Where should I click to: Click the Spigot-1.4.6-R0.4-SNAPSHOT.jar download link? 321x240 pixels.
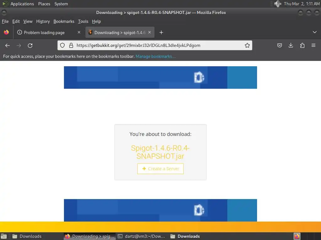tap(160, 152)
